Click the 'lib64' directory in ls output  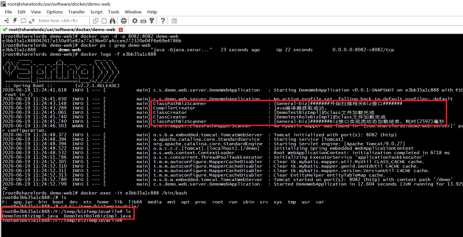[x=135, y=202]
